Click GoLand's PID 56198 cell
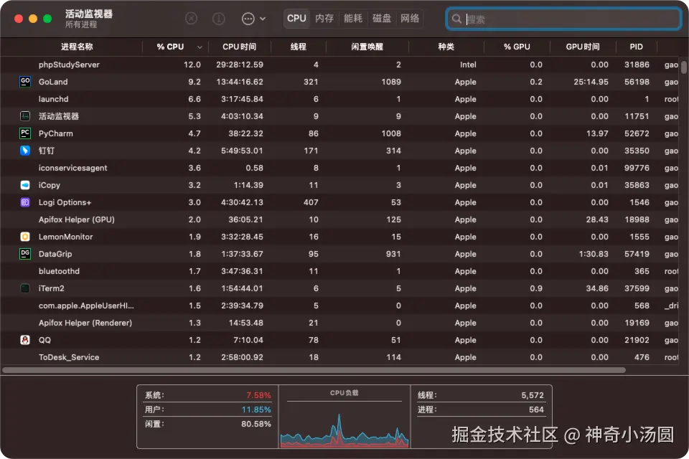689x459 pixels. coord(637,82)
